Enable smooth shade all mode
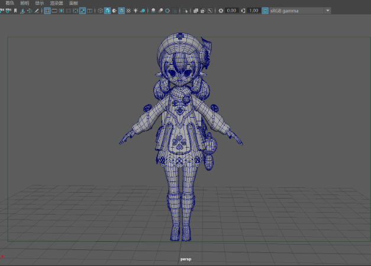The width and height of the screenshot is (371, 266). click(x=107, y=11)
